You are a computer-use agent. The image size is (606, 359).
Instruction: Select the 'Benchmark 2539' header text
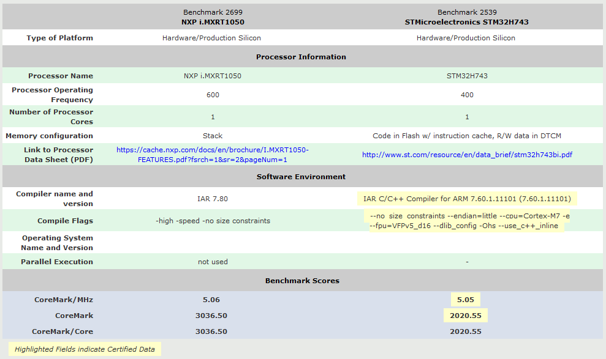pyautogui.click(x=467, y=12)
